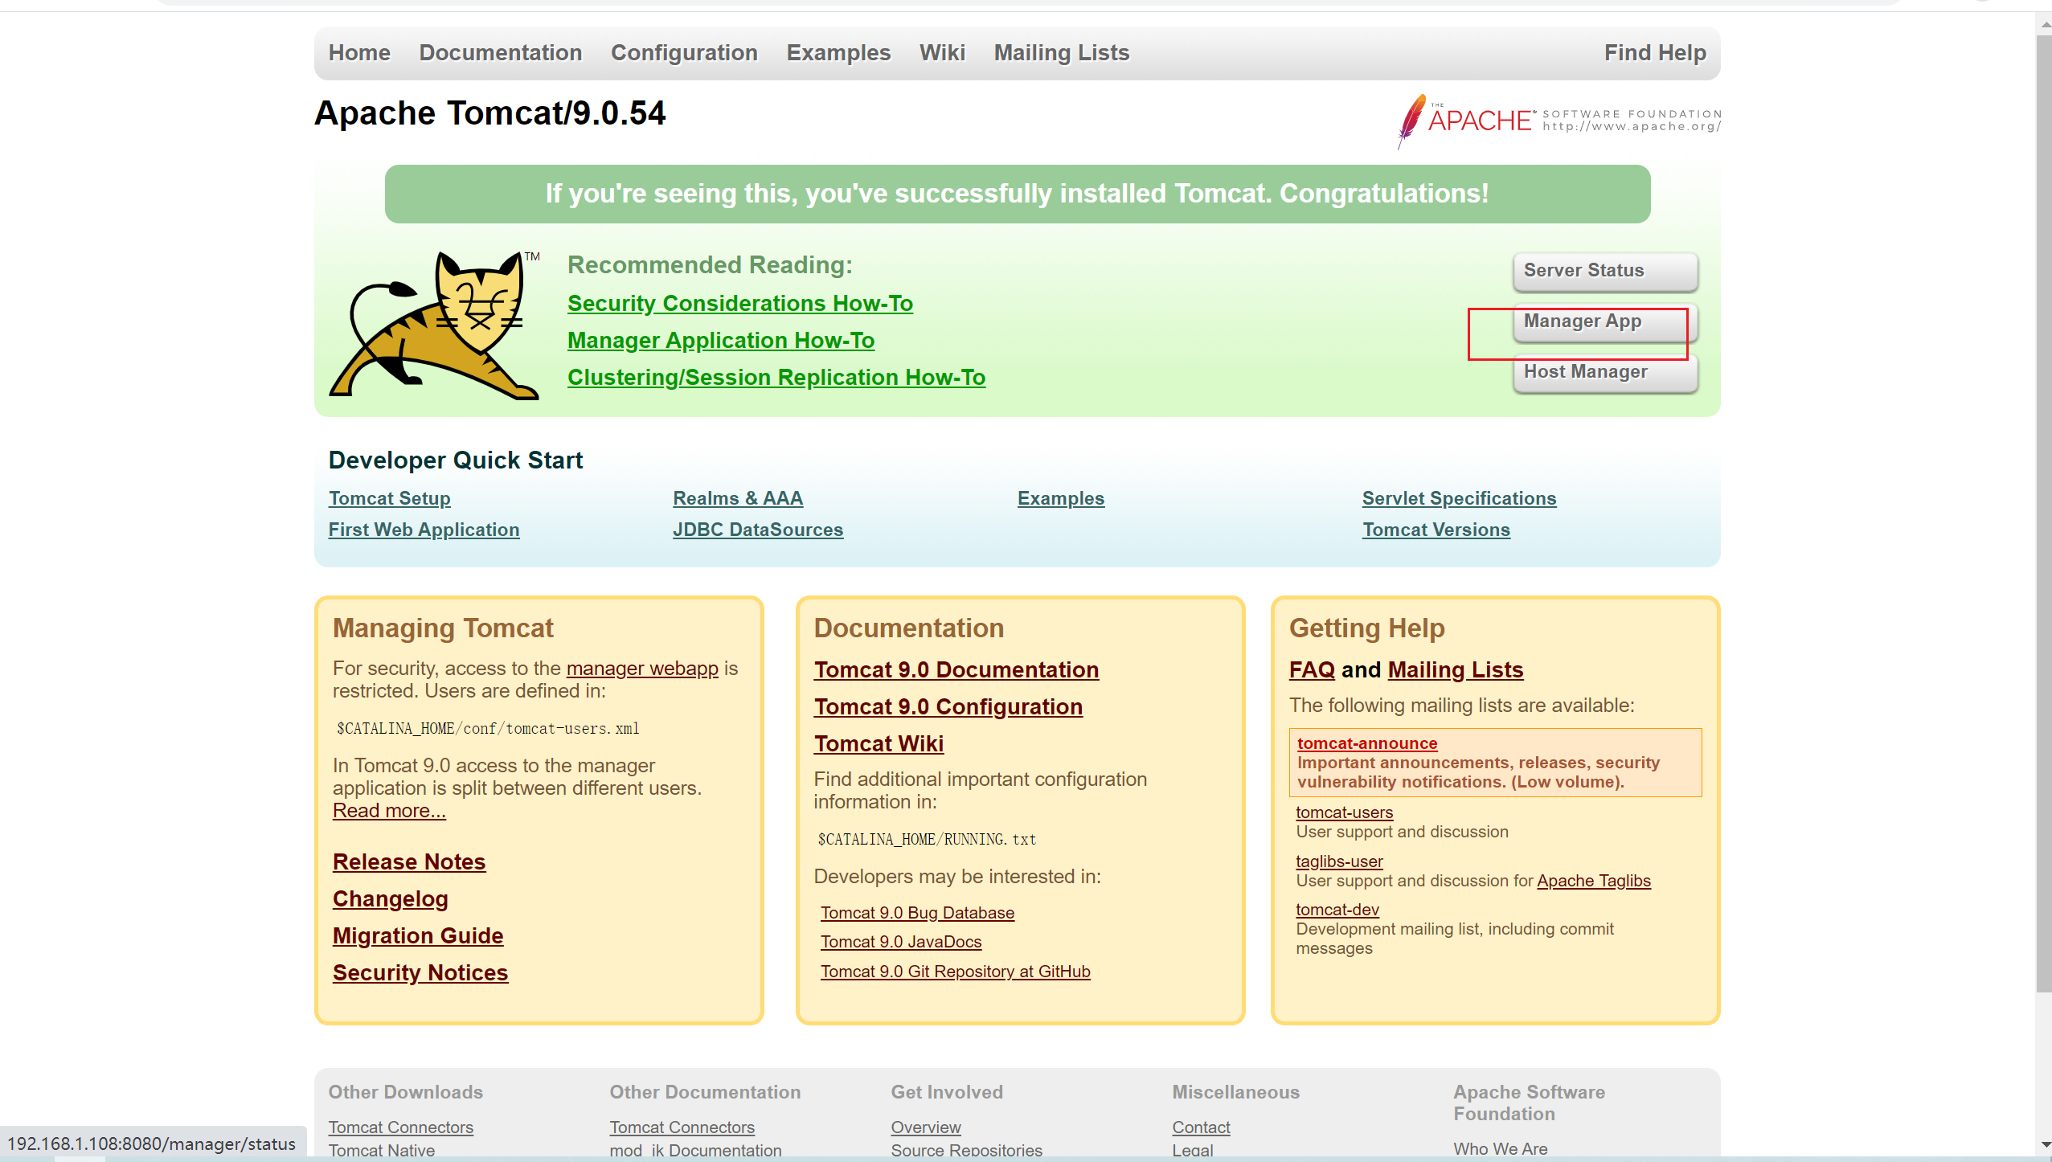Open the Realms & AAA link
Screen dimensions: 2052x1162
pos(737,498)
